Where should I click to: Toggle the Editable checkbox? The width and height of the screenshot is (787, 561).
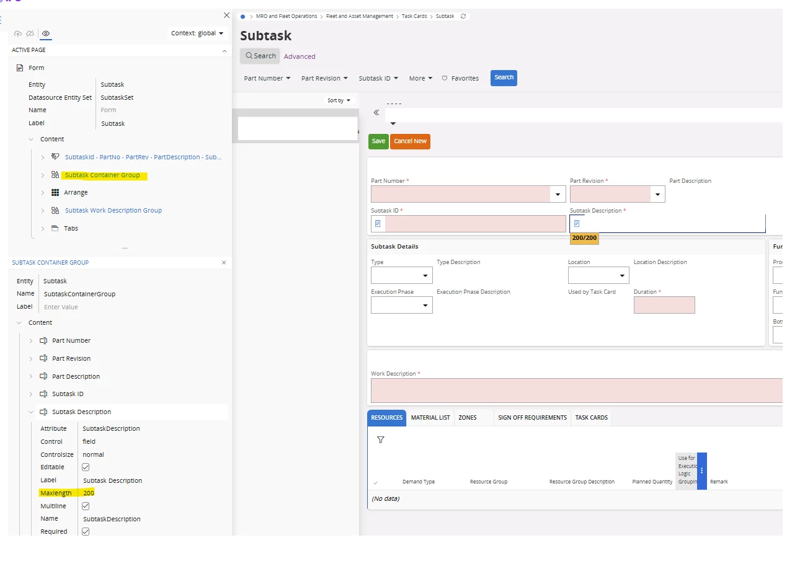(86, 467)
